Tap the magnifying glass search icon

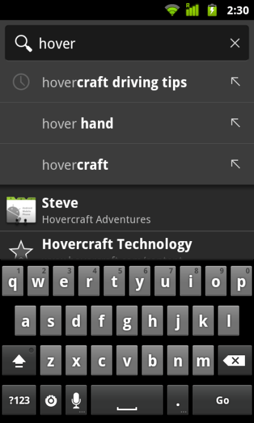(24, 44)
